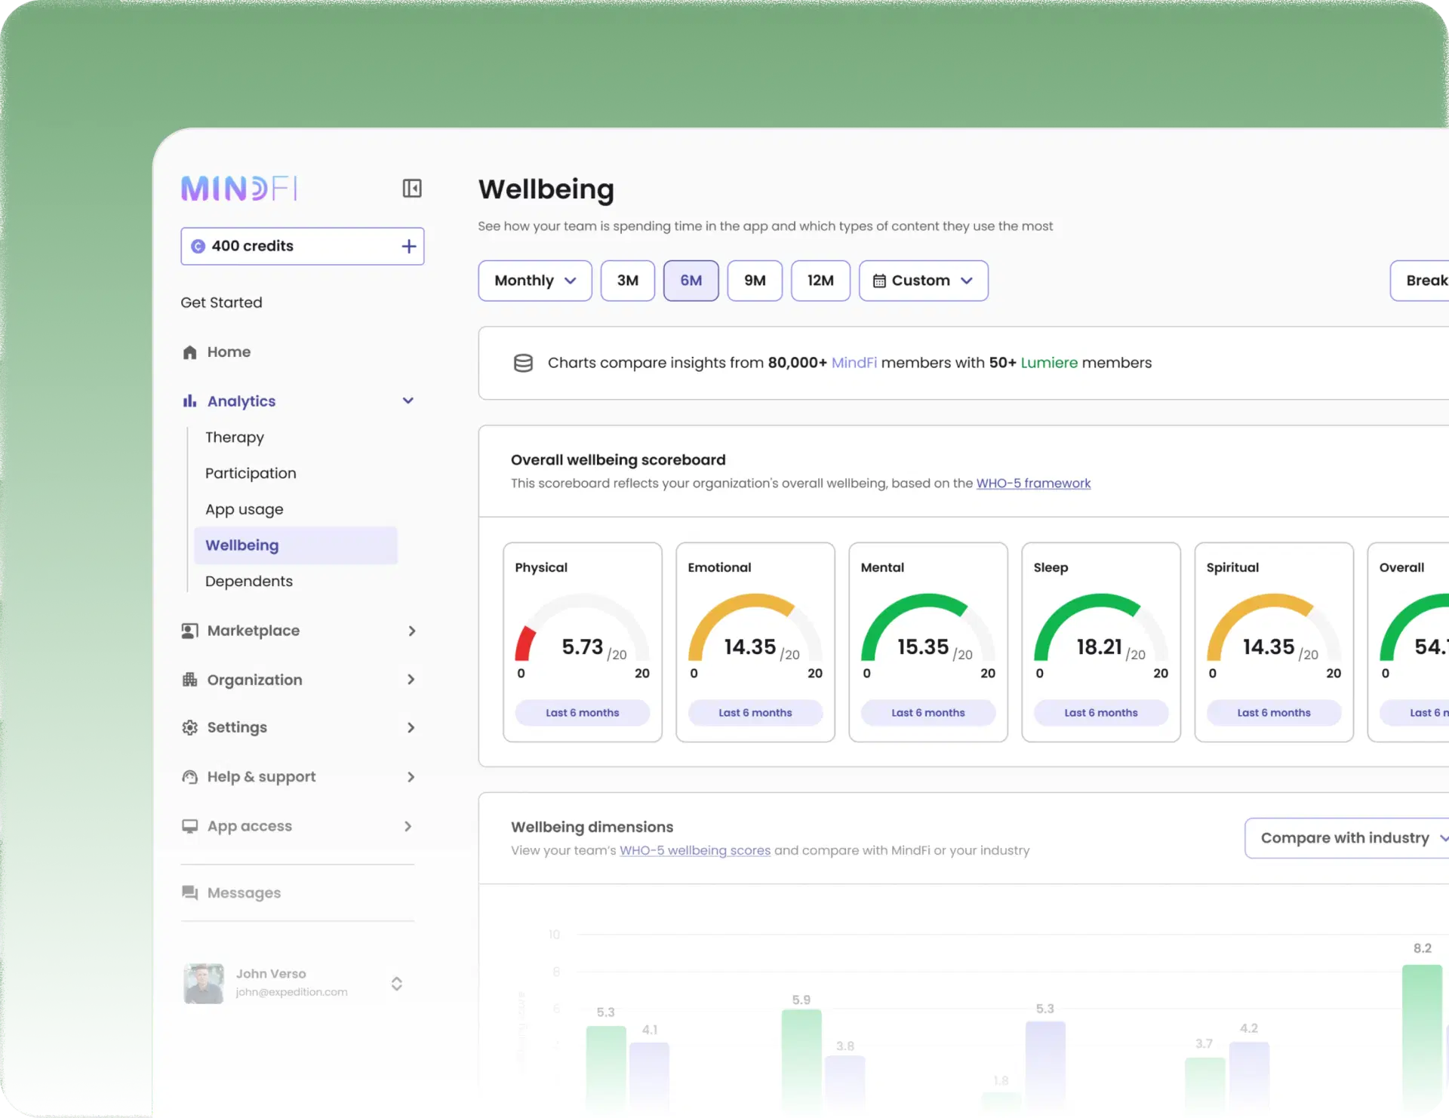Click Last 6 months under Mental
Viewport: 1449px width, 1118px height.
(928, 712)
